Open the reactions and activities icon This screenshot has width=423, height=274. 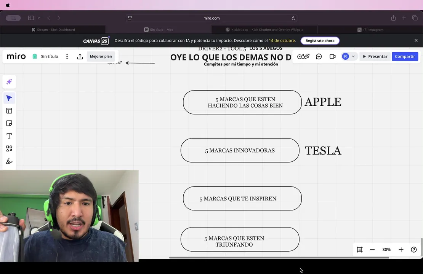point(303,56)
